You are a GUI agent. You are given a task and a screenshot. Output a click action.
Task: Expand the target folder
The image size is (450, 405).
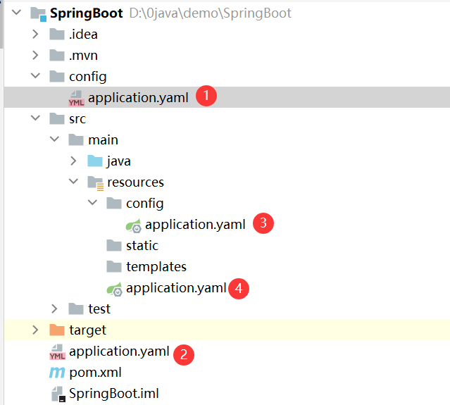36,330
